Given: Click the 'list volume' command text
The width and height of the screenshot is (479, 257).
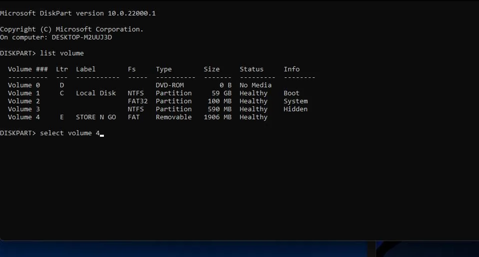Looking at the screenshot, I should coord(62,53).
